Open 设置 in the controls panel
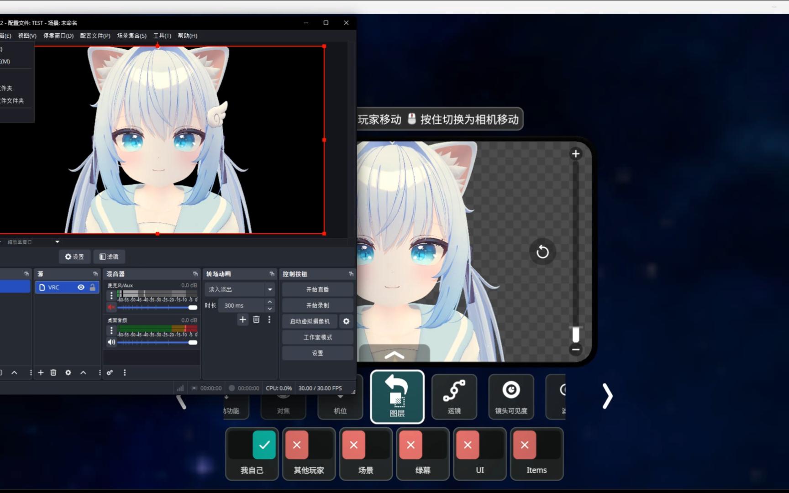Image resolution: width=789 pixels, height=493 pixels. click(317, 353)
